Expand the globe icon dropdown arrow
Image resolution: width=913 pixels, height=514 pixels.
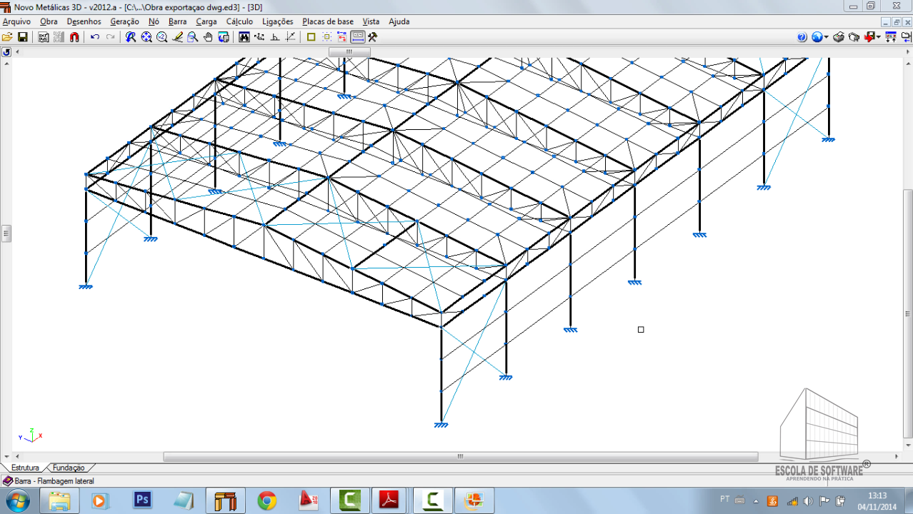[827, 37]
